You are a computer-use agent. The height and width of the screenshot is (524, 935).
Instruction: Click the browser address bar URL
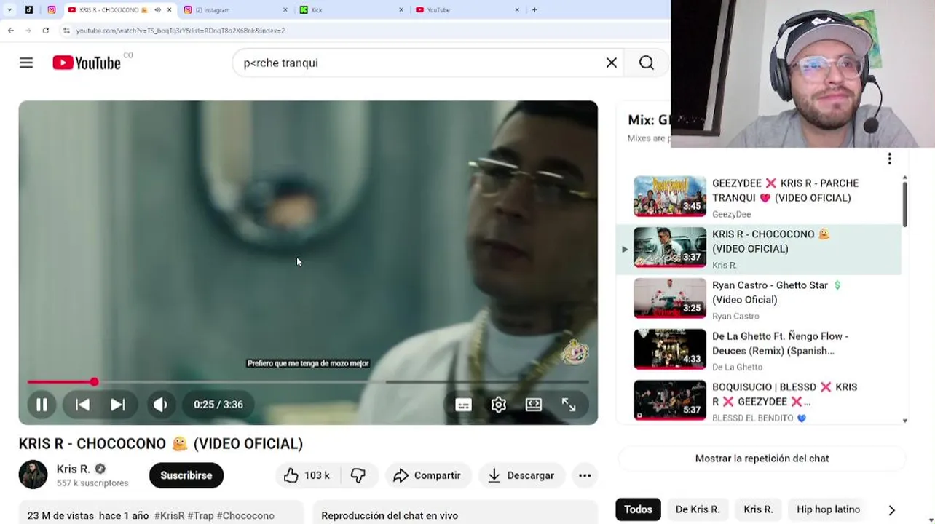(181, 31)
